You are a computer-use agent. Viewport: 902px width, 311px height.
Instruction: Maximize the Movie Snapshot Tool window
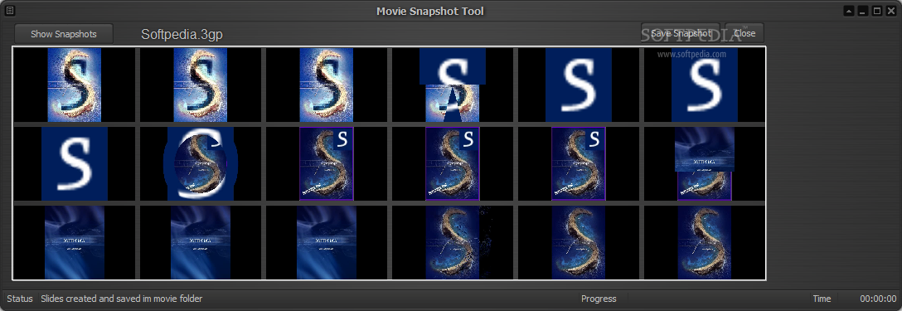[876, 11]
